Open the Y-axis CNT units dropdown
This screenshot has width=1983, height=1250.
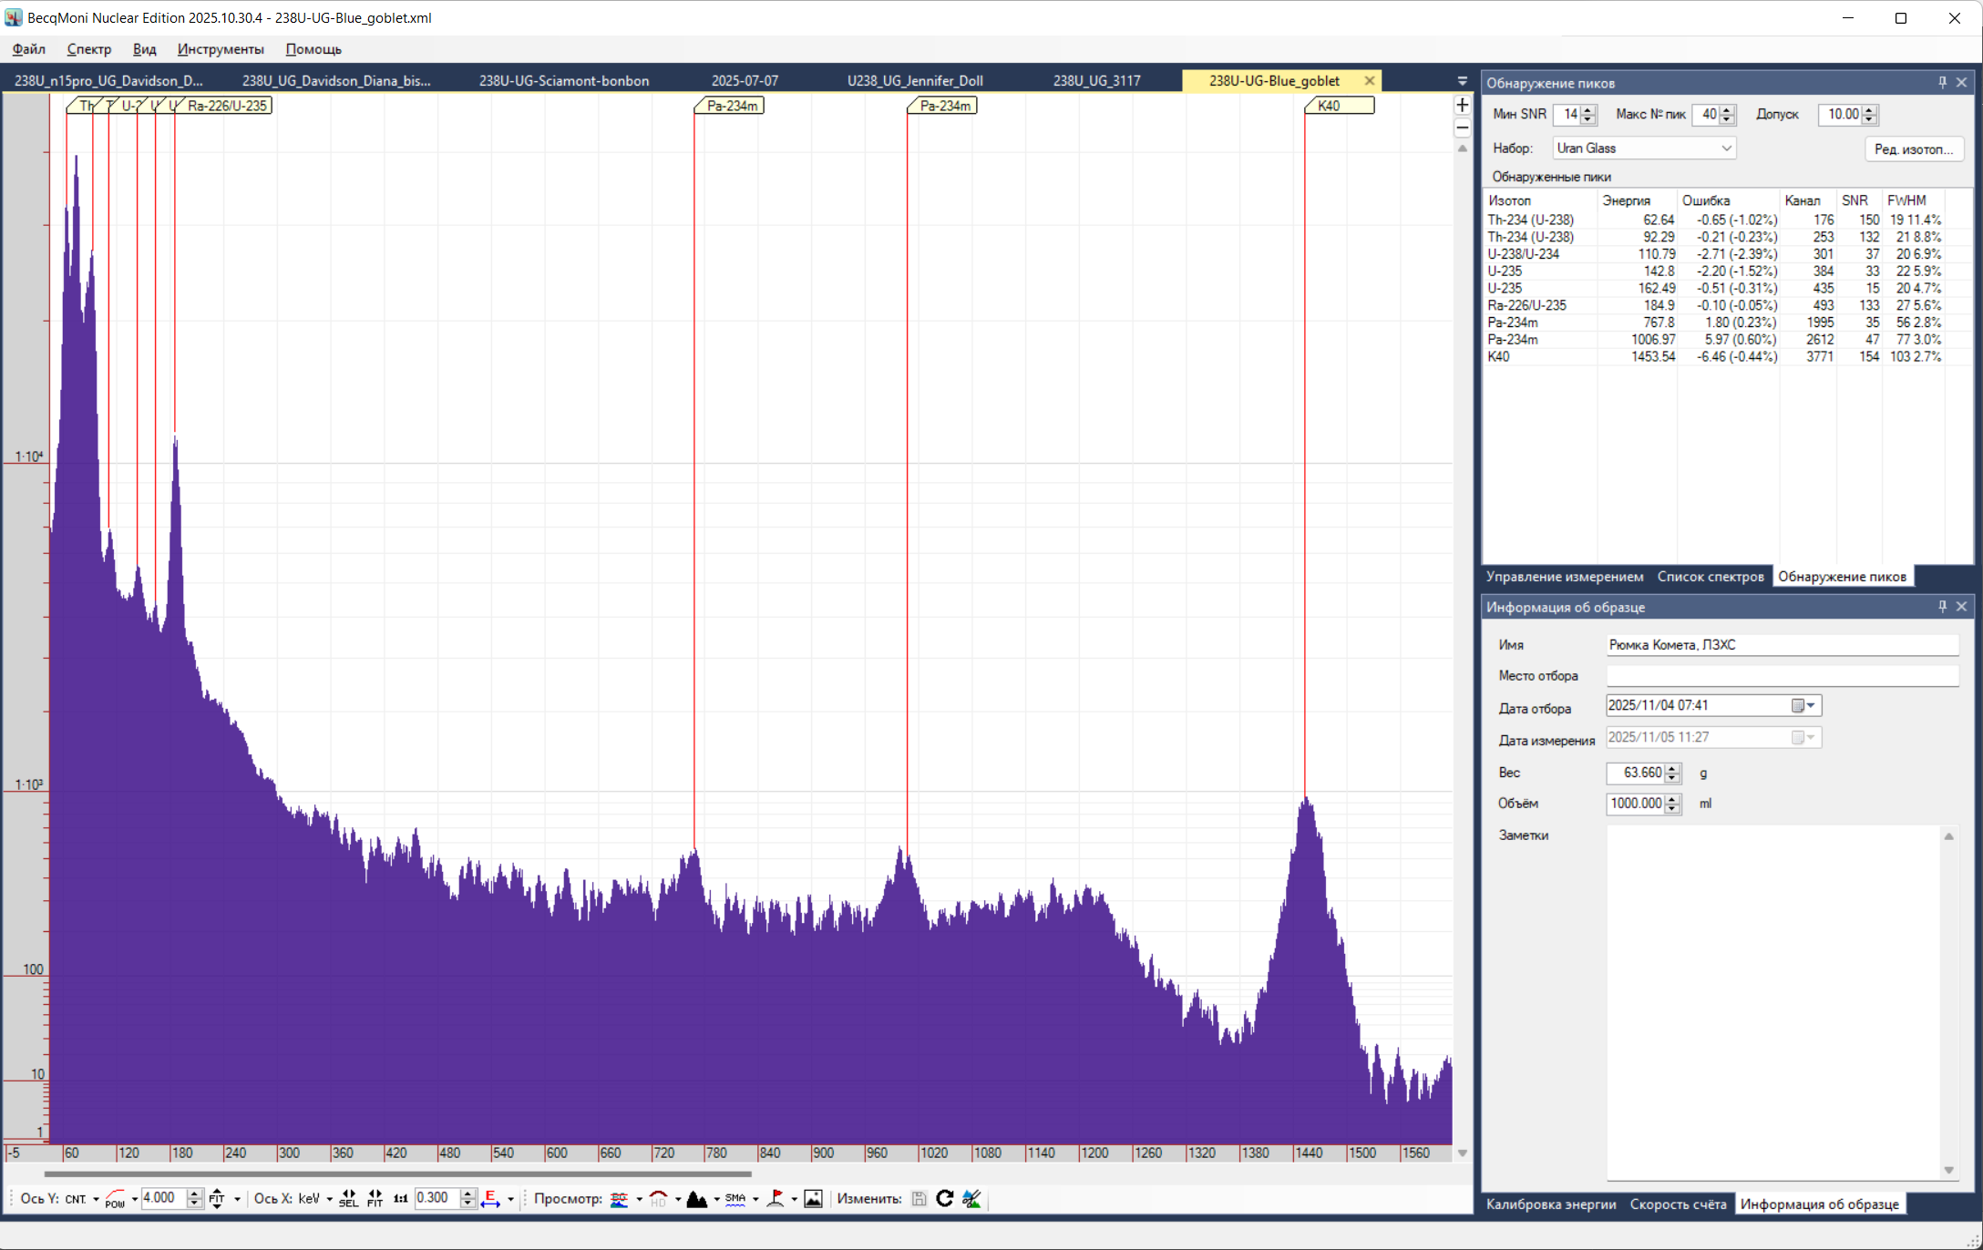pos(95,1199)
